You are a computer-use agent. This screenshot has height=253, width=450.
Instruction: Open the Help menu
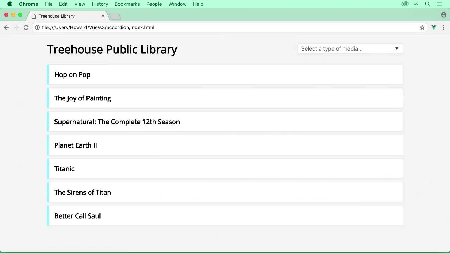point(198,4)
